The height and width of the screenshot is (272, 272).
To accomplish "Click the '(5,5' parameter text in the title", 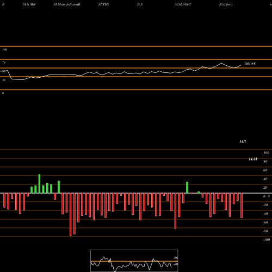I will click(x=140, y=4).
